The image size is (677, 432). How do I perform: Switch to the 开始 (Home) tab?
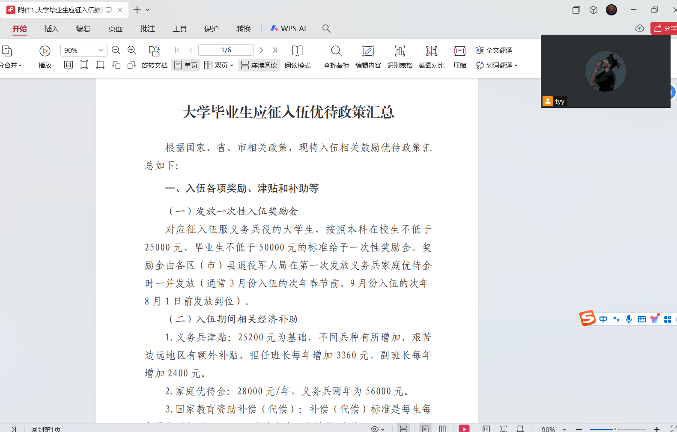20,29
